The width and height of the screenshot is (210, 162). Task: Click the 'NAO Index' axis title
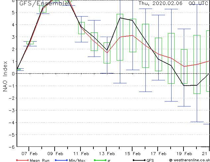click(5, 76)
